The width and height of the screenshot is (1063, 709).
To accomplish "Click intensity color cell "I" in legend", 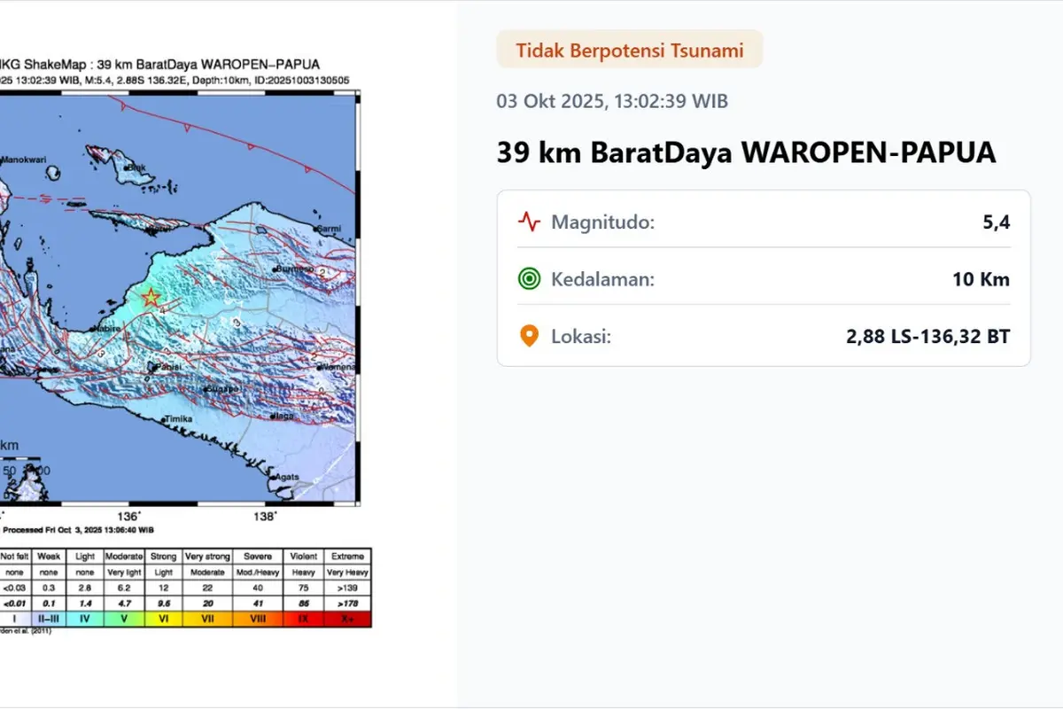I will click(x=14, y=619).
